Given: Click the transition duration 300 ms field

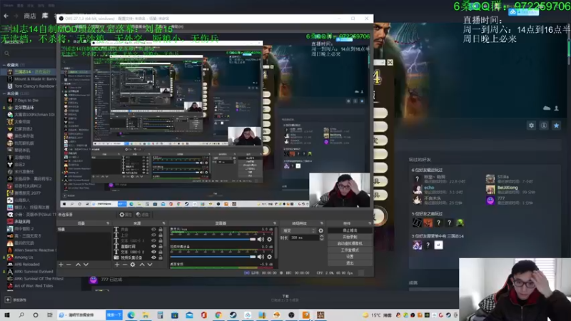Looking at the screenshot, I should [304, 238].
